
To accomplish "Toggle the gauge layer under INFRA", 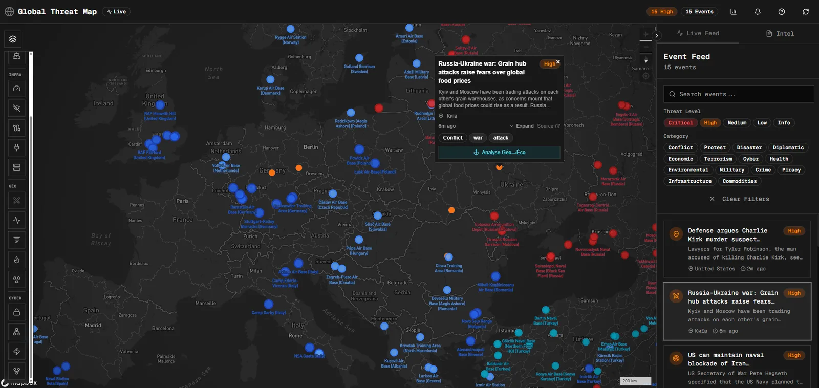I will pyautogui.click(x=17, y=89).
